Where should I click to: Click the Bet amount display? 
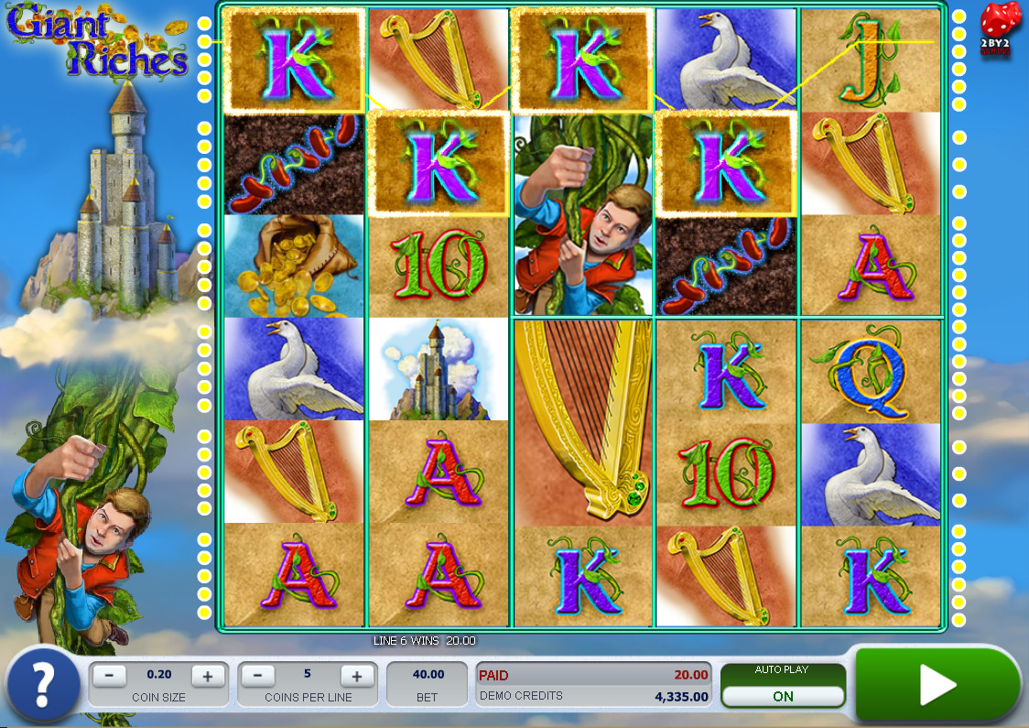(428, 683)
